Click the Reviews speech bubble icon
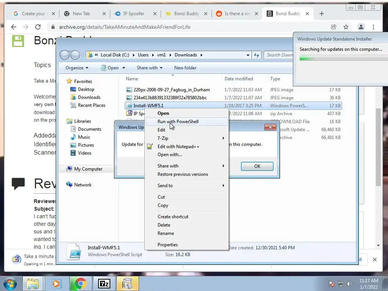Viewport: 388px width, 291px height. point(18,184)
